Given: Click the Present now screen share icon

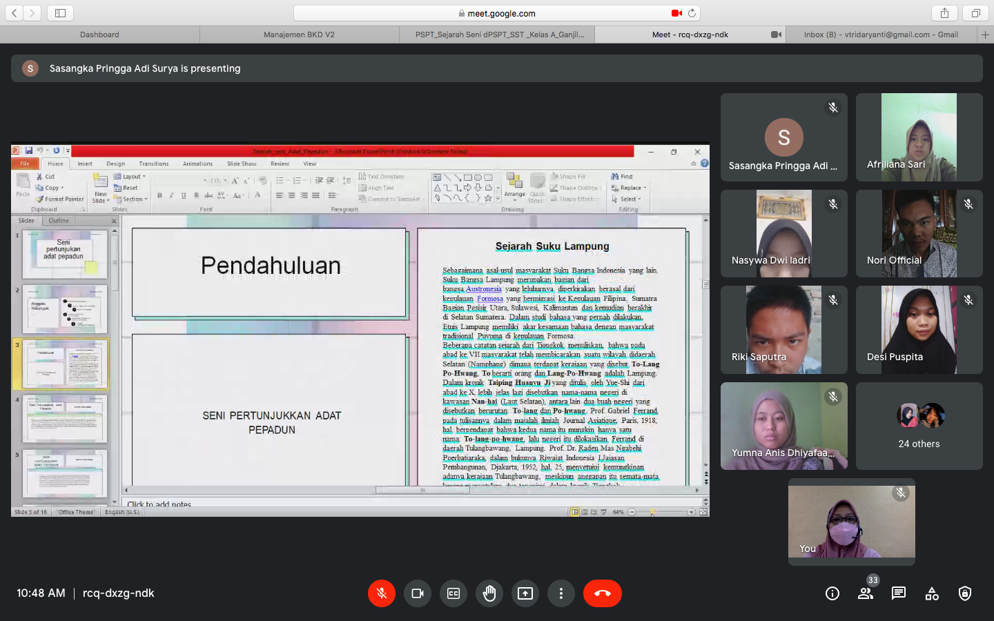Looking at the screenshot, I should coord(525,593).
